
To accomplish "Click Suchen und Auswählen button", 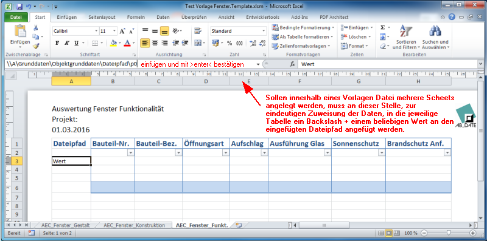I will point(435,37).
